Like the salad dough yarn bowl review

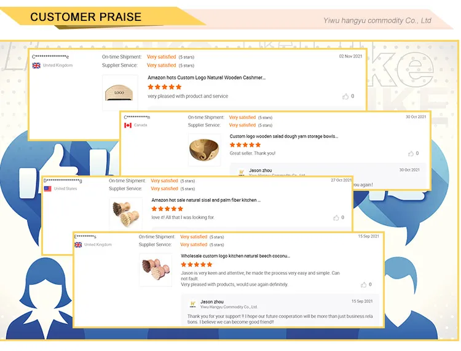pyautogui.click(x=411, y=153)
